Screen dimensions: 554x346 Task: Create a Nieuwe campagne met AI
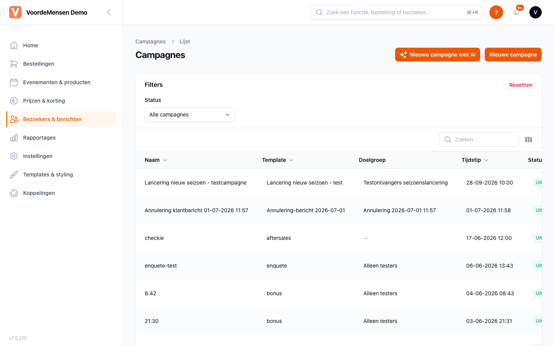click(x=437, y=55)
